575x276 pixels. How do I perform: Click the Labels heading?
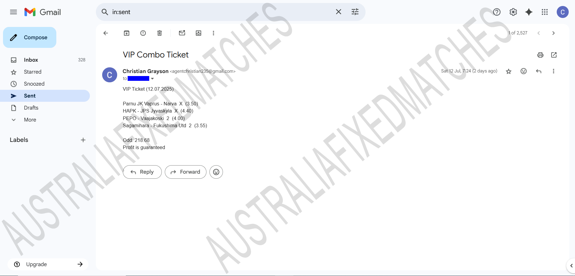(x=19, y=140)
